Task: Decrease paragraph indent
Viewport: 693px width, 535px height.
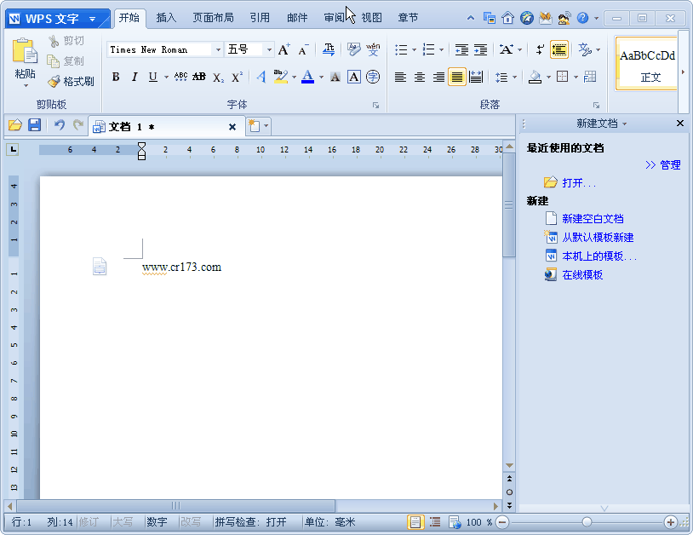Action: (x=461, y=50)
